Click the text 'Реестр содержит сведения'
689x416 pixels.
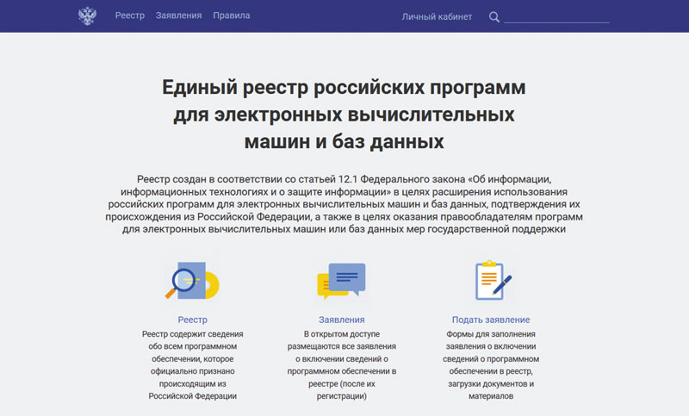point(192,334)
